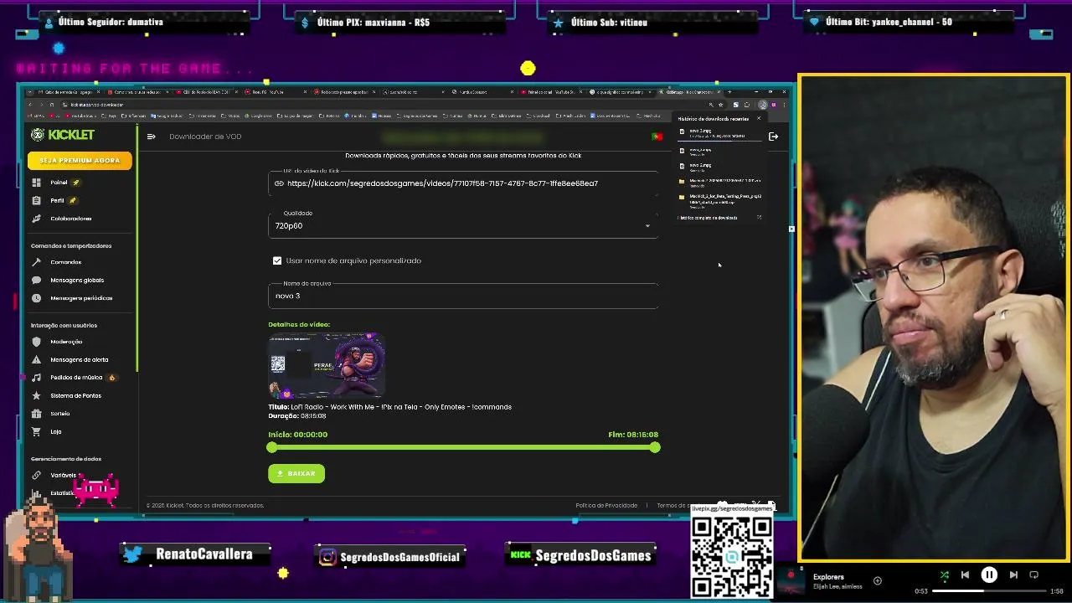The width and height of the screenshot is (1072, 603).
Task: Click the BAIXAR download button
Action: tap(296, 473)
